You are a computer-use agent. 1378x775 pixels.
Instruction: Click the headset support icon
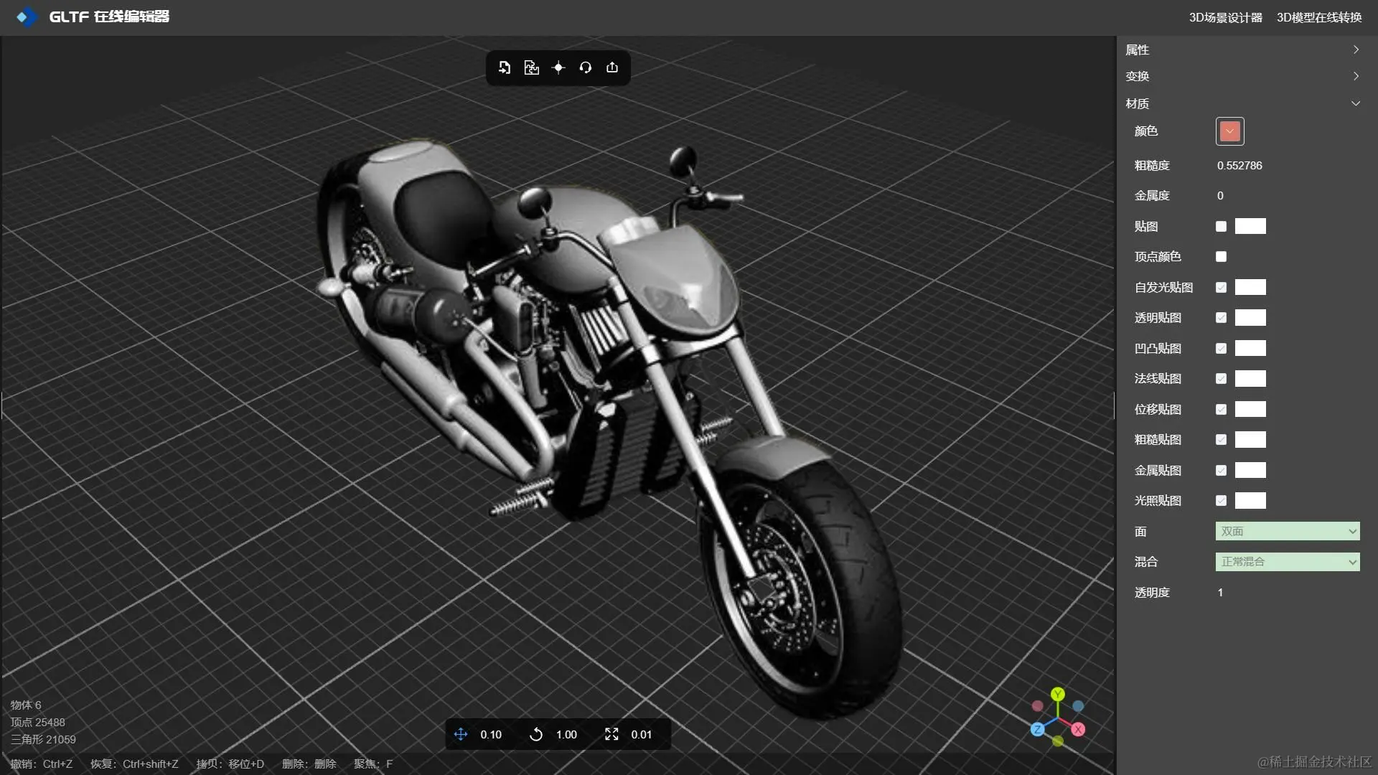(x=586, y=67)
